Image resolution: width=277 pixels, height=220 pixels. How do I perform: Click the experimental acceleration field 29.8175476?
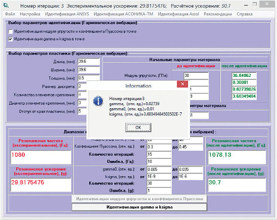tap(41, 185)
